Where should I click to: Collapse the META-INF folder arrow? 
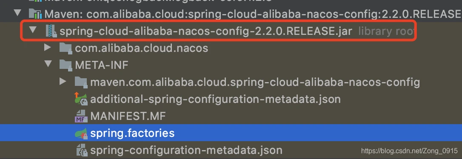point(48,64)
